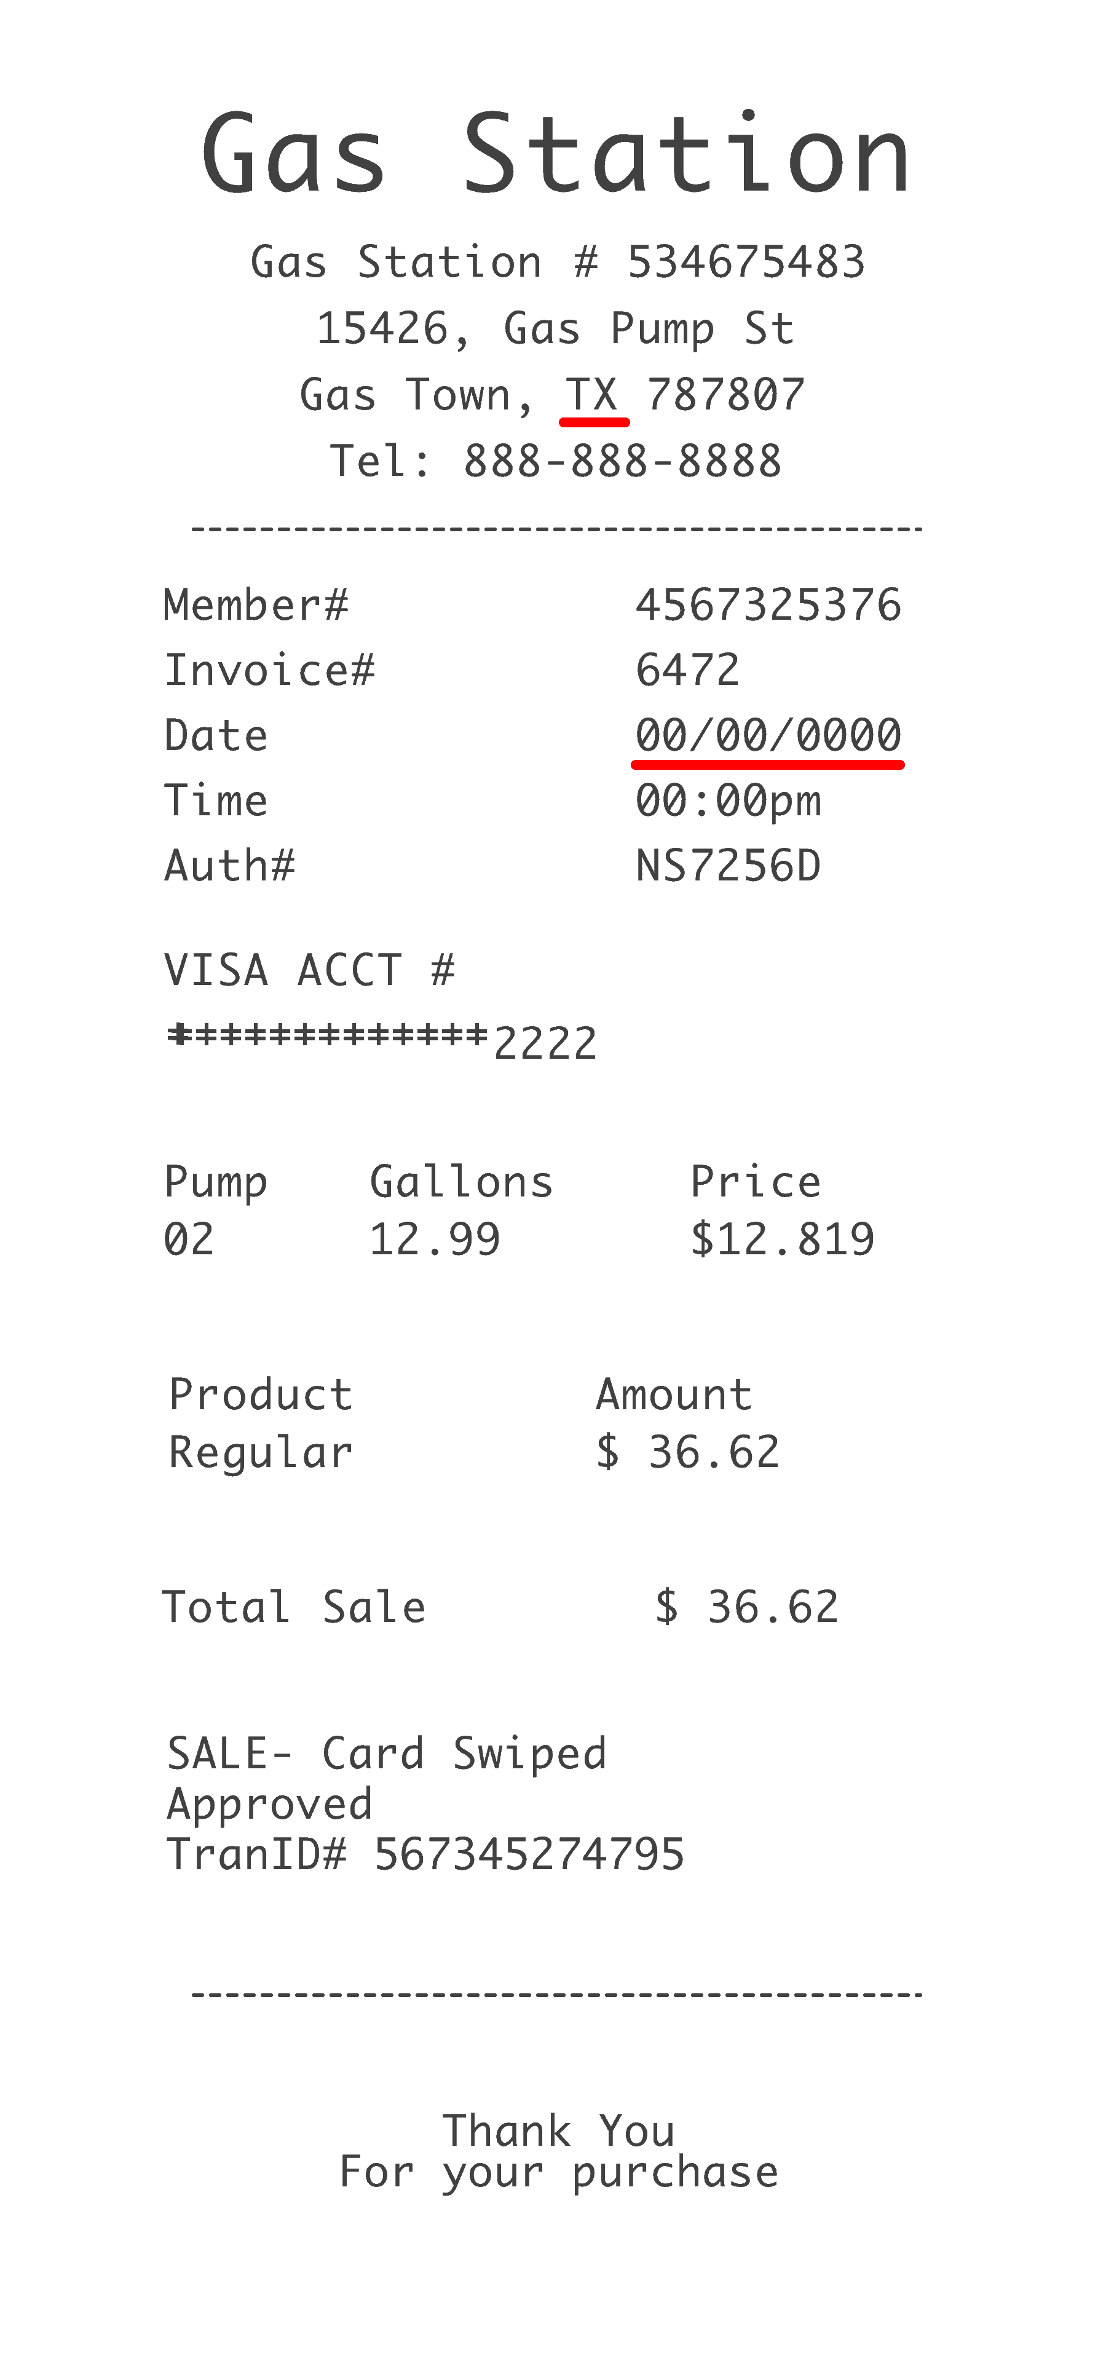Click the large Gas Station title

[556, 154]
